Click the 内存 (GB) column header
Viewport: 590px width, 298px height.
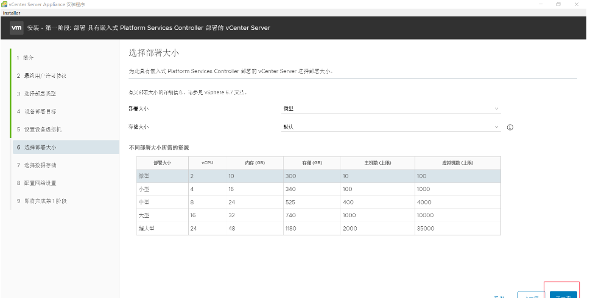point(255,163)
